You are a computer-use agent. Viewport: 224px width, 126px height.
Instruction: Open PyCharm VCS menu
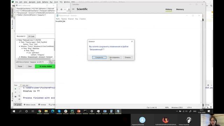click(61, 2)
